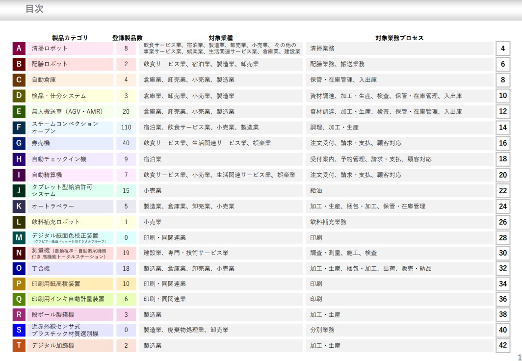The height and width of the screenshot is (361, 522).
Task: Open page 12 for 無人搬送車
Action: [503, 111]
